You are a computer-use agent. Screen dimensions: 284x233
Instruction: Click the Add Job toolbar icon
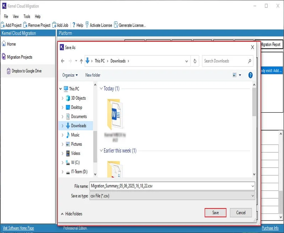(54, 25)
